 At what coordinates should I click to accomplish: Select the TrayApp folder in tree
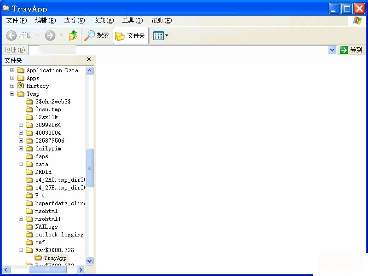(x=55, y=258)
